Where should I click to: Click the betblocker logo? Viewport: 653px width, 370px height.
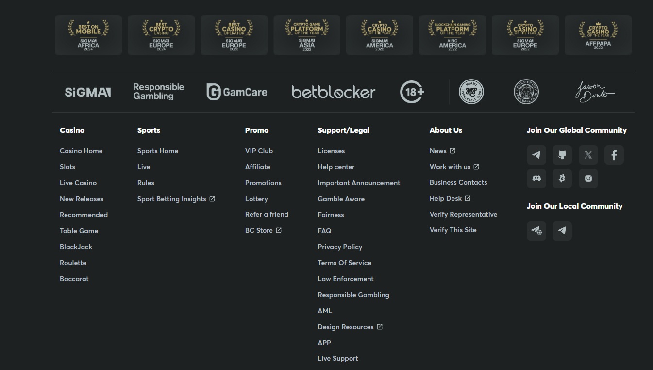tap(334, 92)
